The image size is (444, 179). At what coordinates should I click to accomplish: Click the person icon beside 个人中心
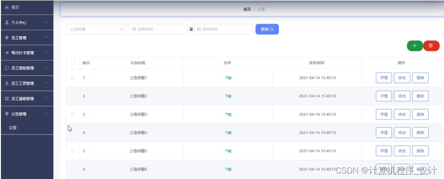[7, 23]
